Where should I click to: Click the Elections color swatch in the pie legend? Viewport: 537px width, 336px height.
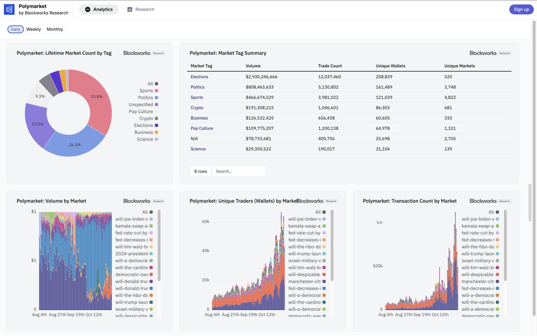pos(157,125)
